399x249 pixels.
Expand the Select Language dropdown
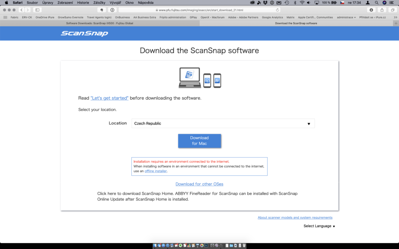pos(319,226)
